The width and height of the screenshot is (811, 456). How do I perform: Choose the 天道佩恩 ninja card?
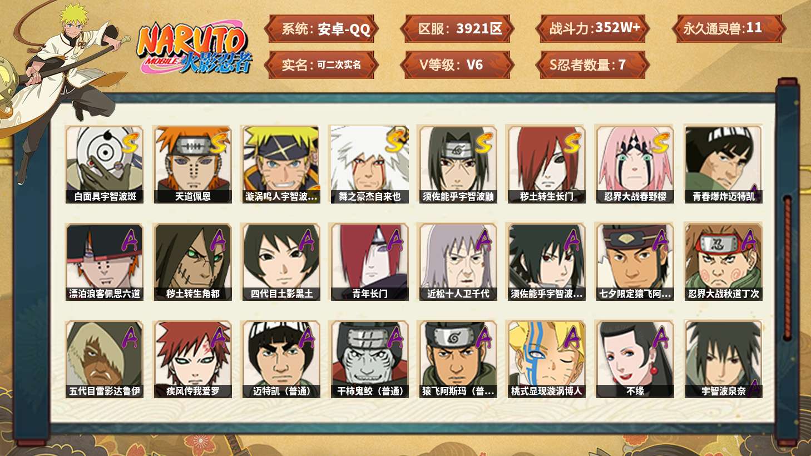point(192,165)
